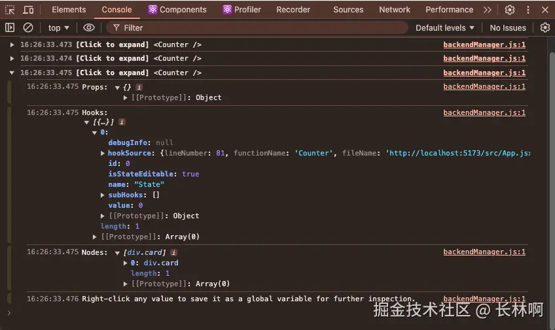The image size is (555, 330).
Task: Open console settings gear beside No Issues
Action: point(545,27)
